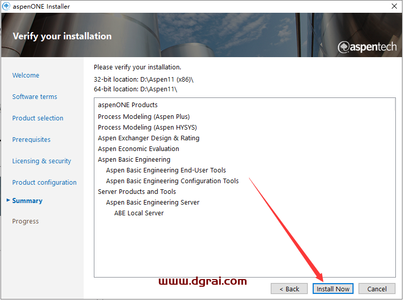
Task: Go to the Prerequisites step
Action: [31, 140]
